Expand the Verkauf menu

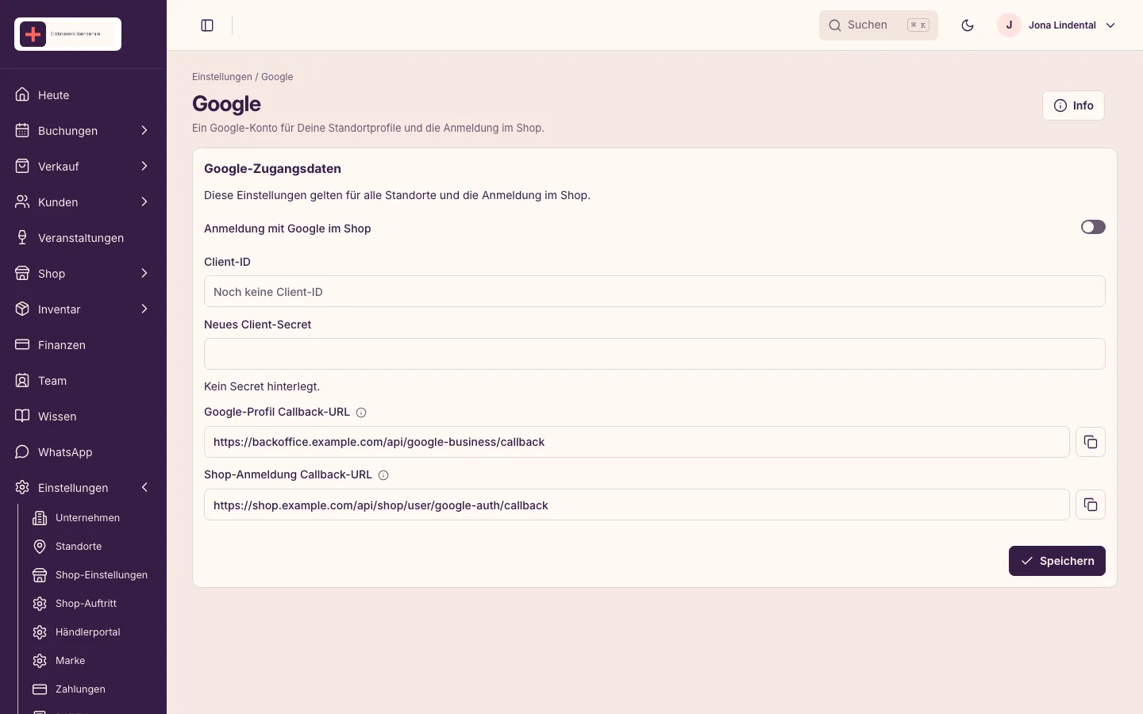[83, 167]
